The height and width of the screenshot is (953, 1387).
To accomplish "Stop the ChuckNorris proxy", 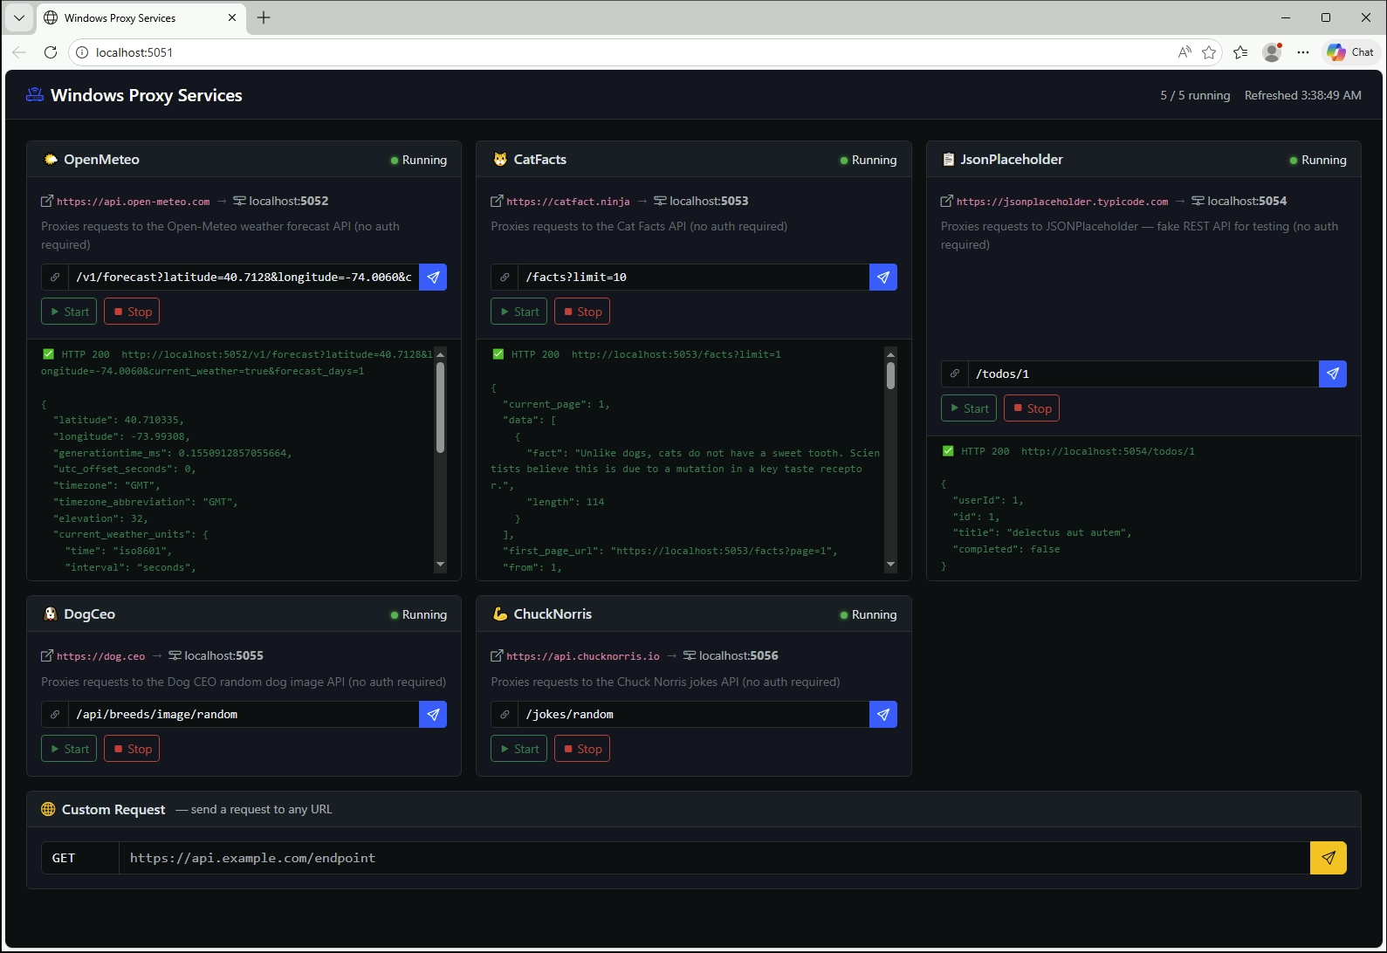I will [x=581, y=749].
